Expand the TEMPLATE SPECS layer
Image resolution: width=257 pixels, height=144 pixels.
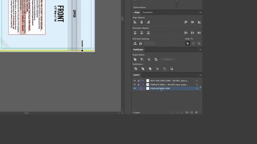143,84
